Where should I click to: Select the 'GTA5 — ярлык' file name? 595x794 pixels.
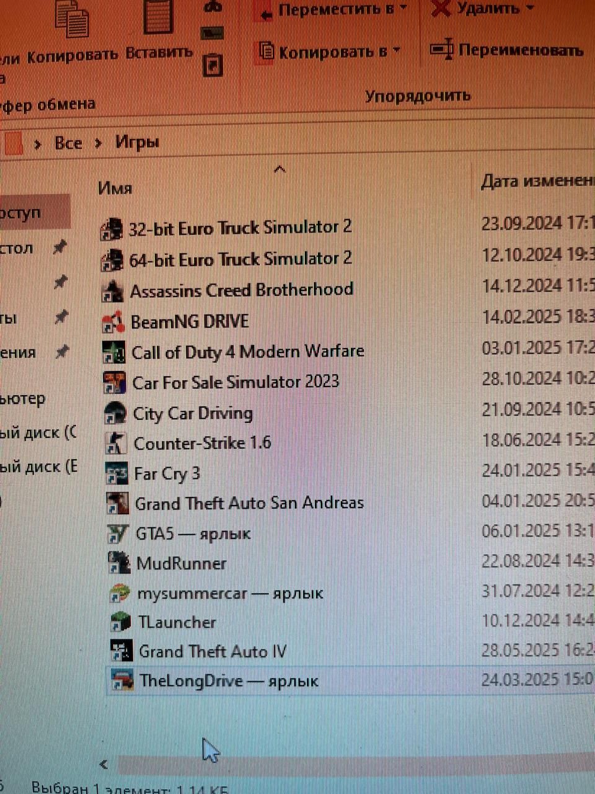click(193, 533)
